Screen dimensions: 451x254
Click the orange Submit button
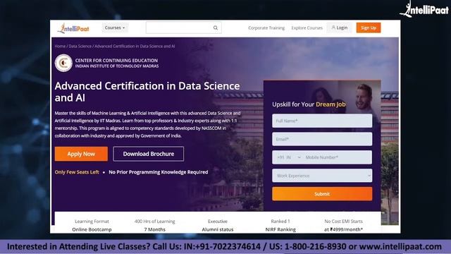322,194
